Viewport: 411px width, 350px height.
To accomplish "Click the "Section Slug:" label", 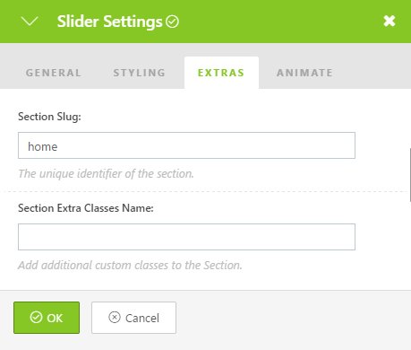I will pos(49,117).
